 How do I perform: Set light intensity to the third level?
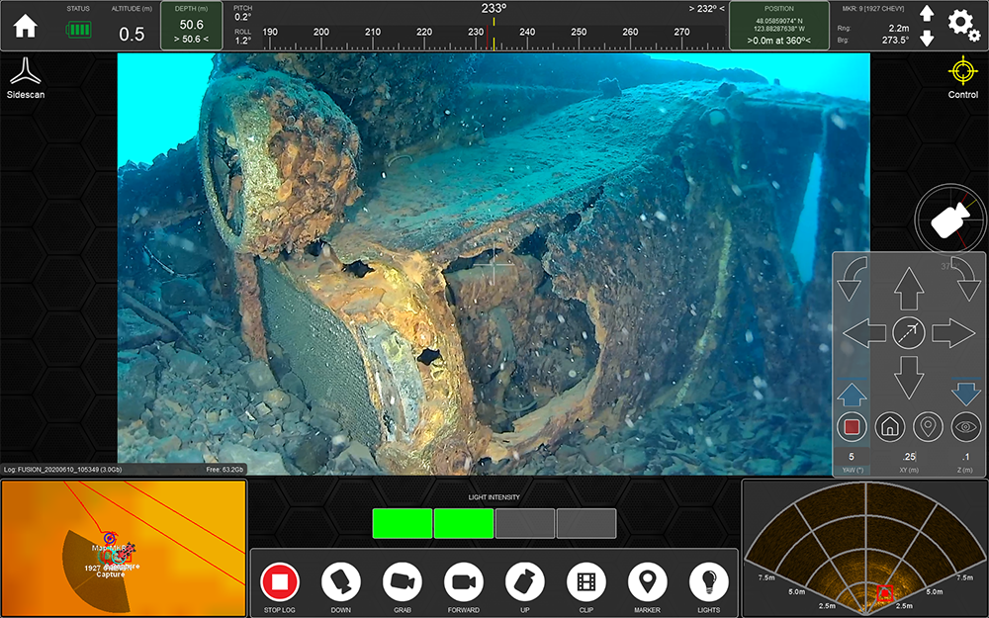(x=524, y=523)
